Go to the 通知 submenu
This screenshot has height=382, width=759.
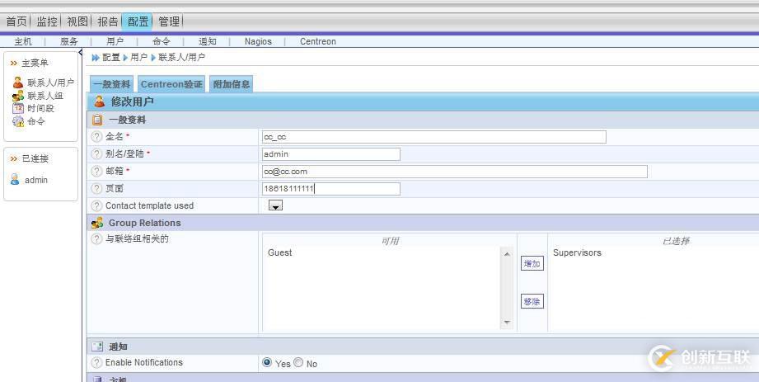207,42
